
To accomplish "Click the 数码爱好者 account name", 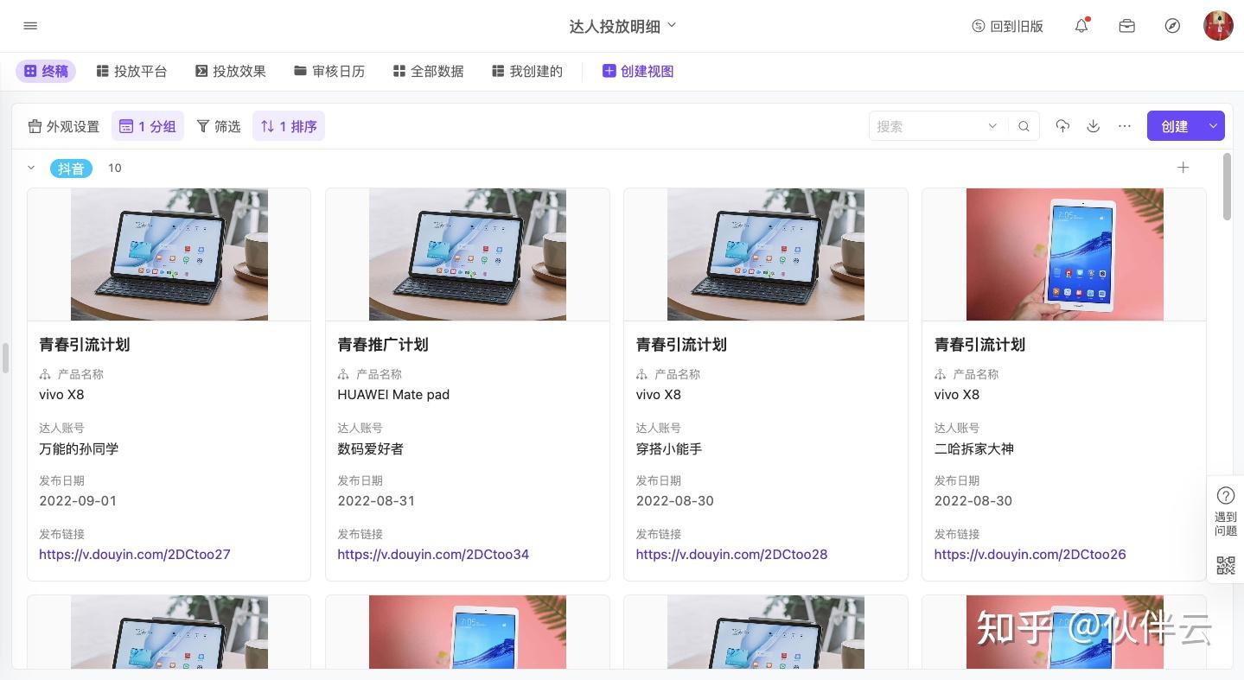I will click(370, 448).
